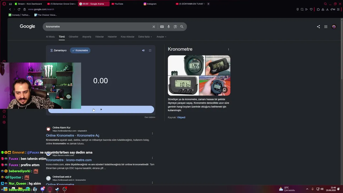
Task: Click the Geri bildirim feedback link
Action: pos(150,117)
